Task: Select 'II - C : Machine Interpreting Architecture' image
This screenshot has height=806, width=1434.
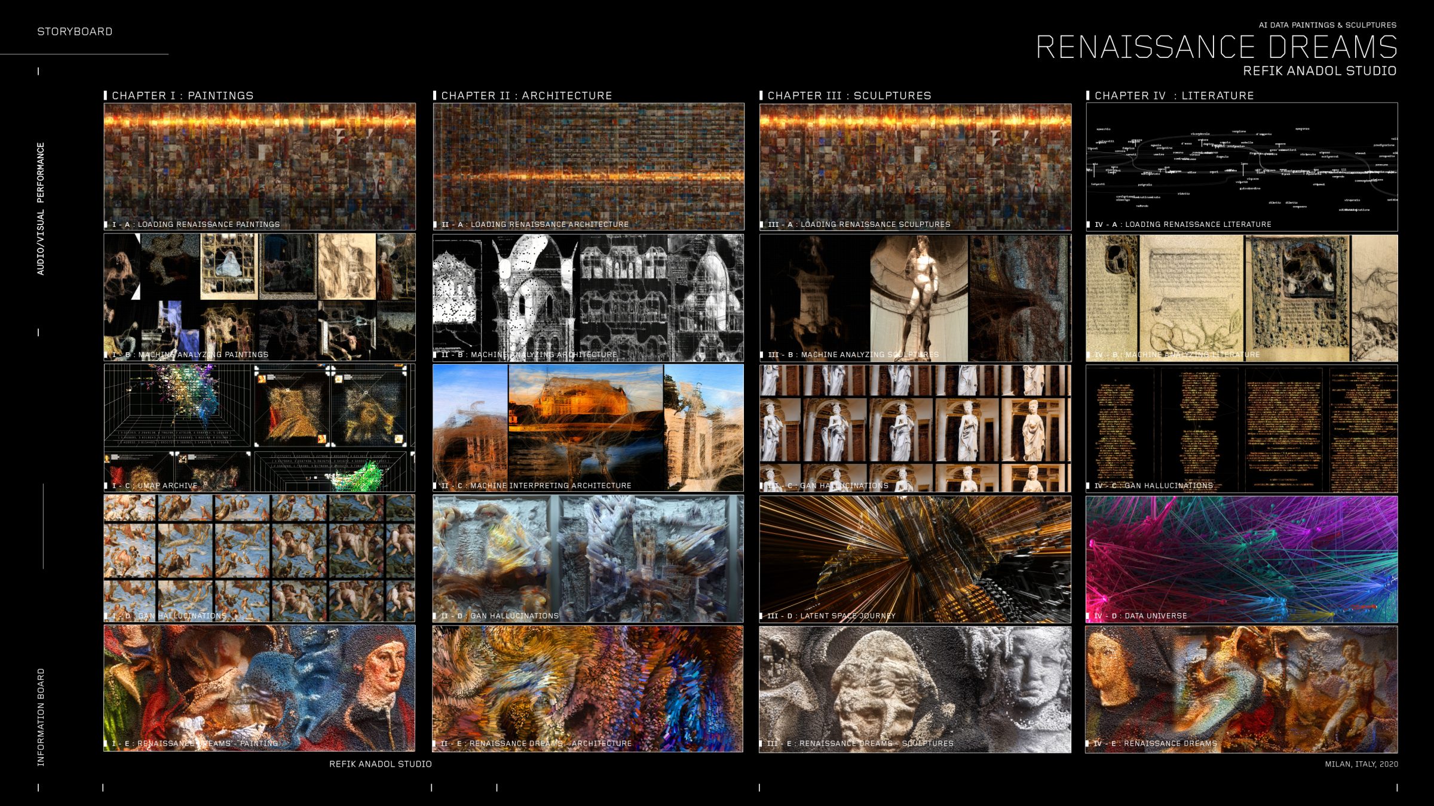Action: [589, 428]
